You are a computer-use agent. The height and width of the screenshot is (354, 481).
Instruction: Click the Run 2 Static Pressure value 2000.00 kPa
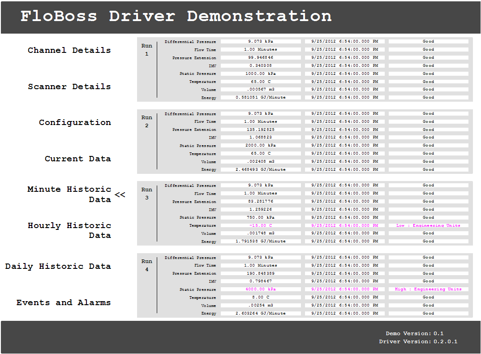[x=261, y=145]
